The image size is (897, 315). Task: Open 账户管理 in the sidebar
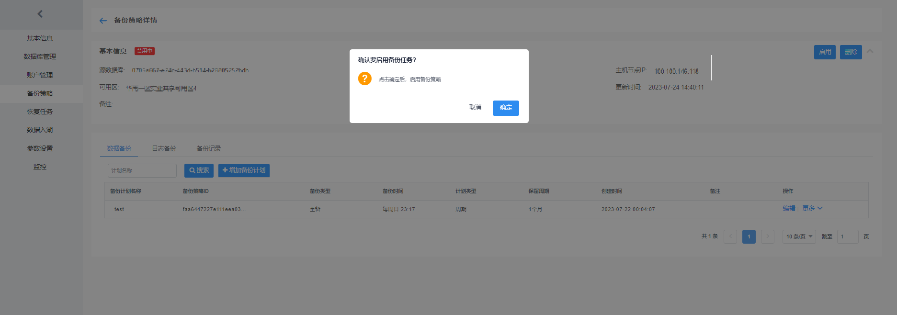point(40,75)
